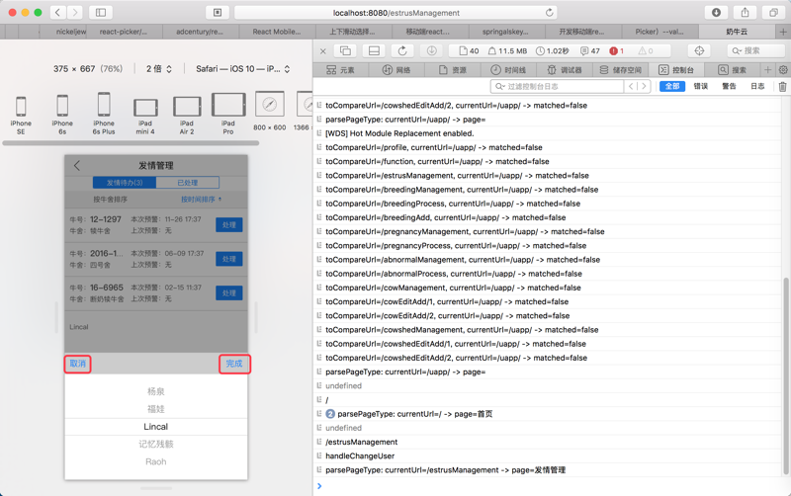Show all tabs overview button
Image resolution: width=791 pixels, height=496 pixels.
773,13
